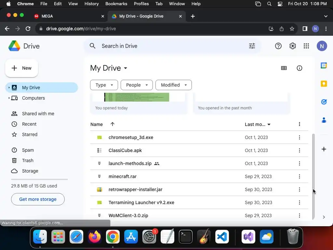Screen dimensions: 333x250
Task: Open the Bookmarks menu
Action: pyautogui.click(x=116, y=4)
